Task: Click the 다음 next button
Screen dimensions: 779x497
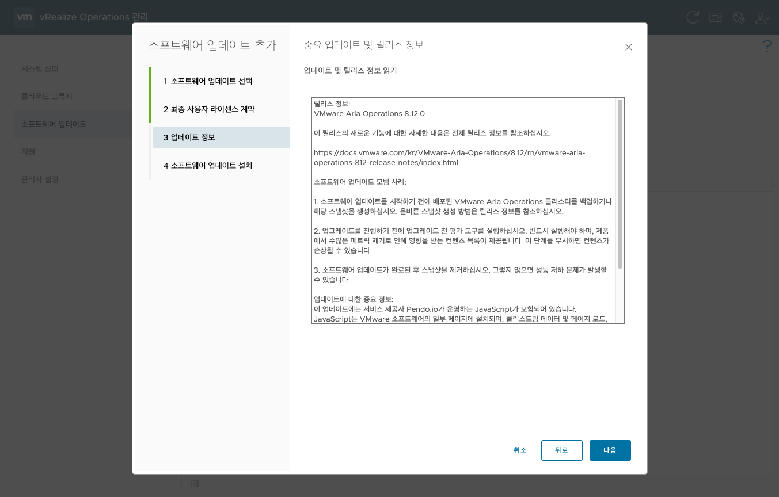Action: (x=610, y=450)
